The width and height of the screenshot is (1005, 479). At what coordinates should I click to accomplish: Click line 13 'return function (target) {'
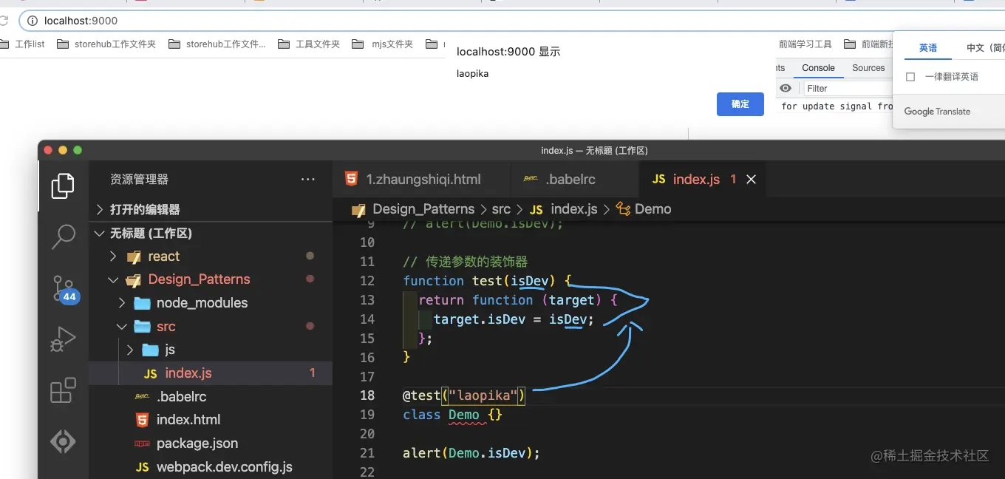click(x=517, y=300)
